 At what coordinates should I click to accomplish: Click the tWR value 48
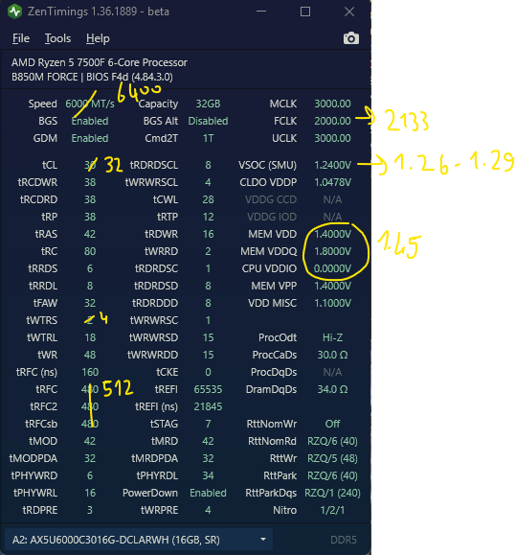tap(90, 355)
